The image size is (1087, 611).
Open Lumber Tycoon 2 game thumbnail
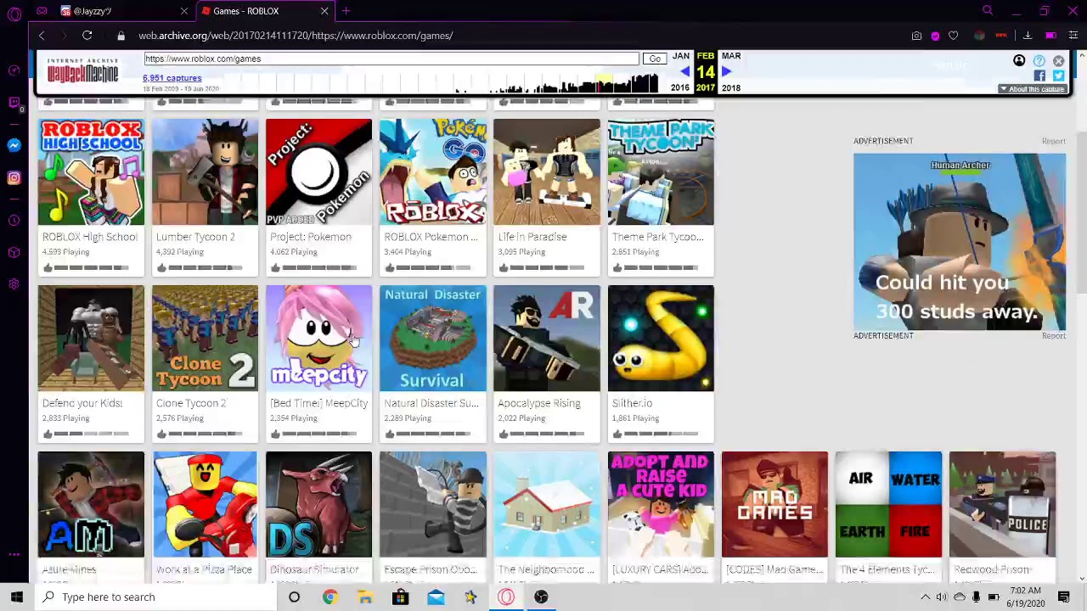[205, 171]
